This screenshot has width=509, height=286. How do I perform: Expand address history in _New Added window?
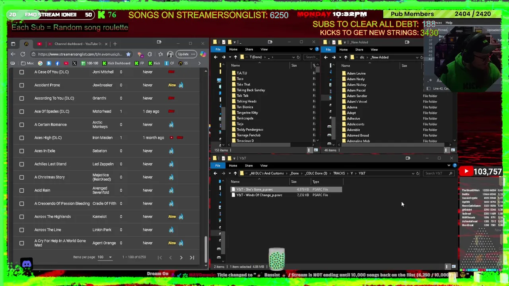[417, 57]
